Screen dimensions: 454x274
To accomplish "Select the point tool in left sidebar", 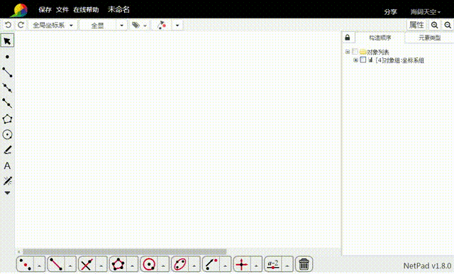I will (x=7, y=57).
